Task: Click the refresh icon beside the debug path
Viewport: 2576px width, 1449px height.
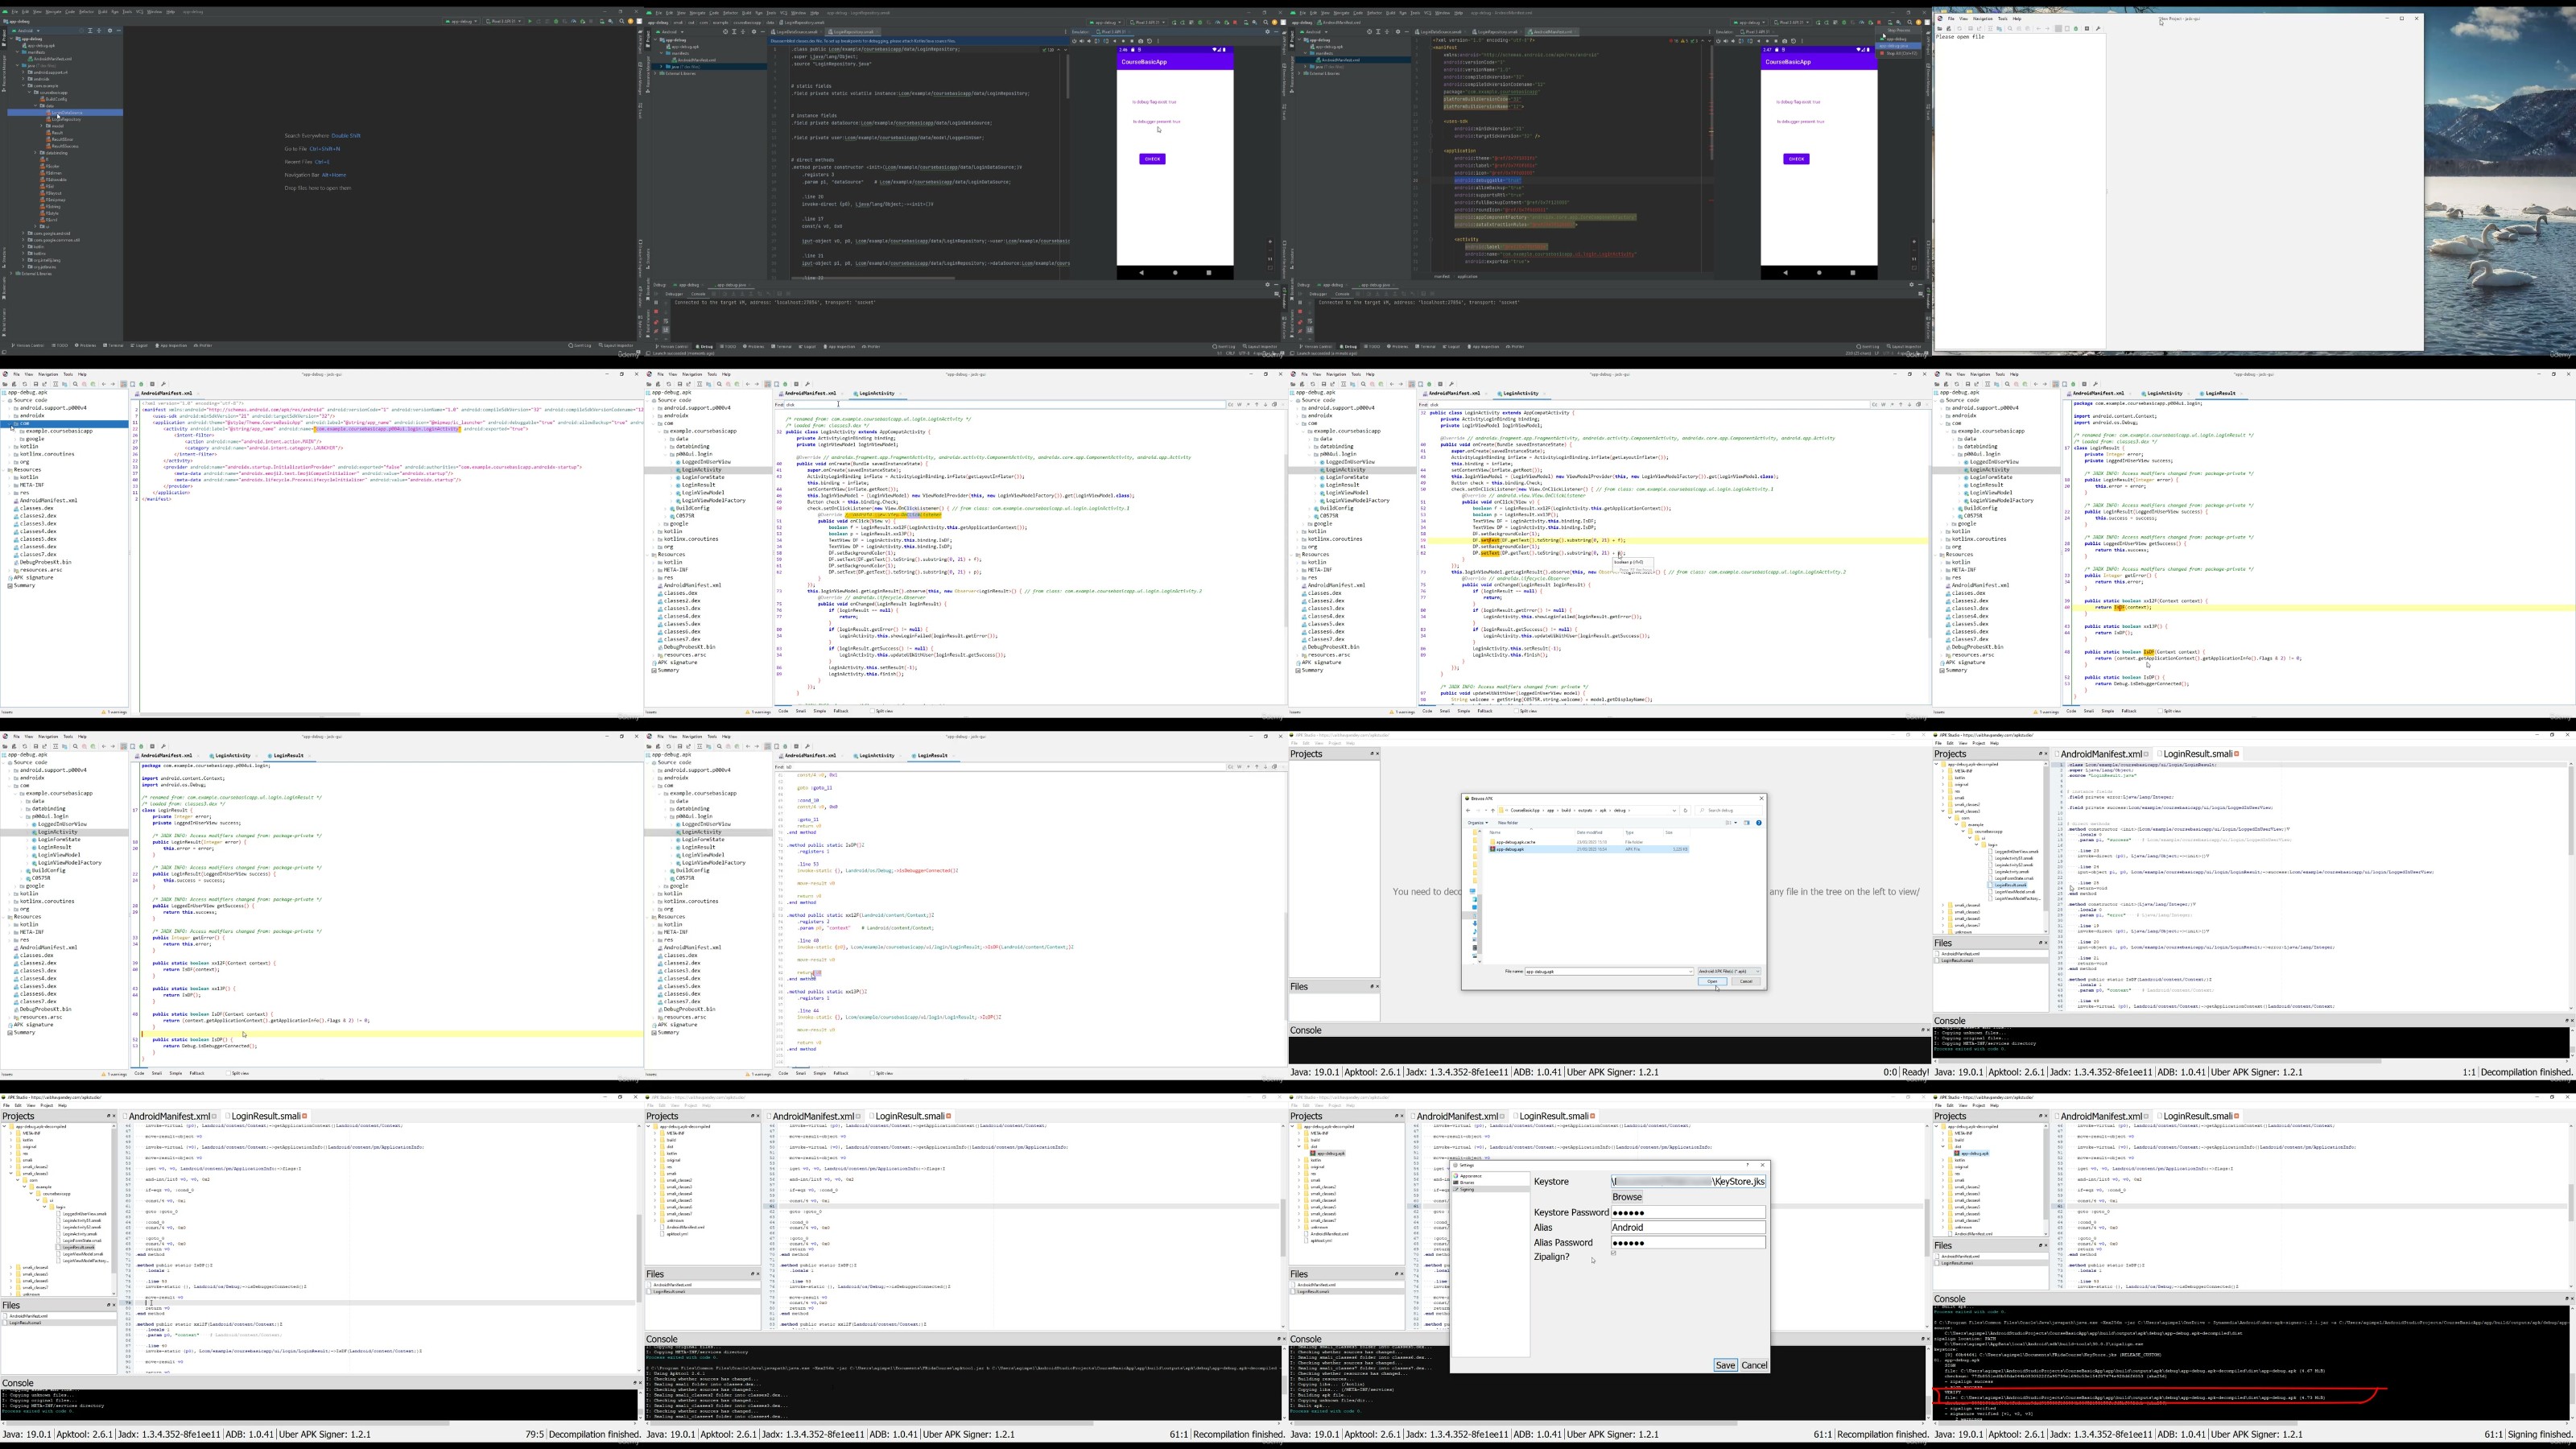Action: coord(1686,811)
